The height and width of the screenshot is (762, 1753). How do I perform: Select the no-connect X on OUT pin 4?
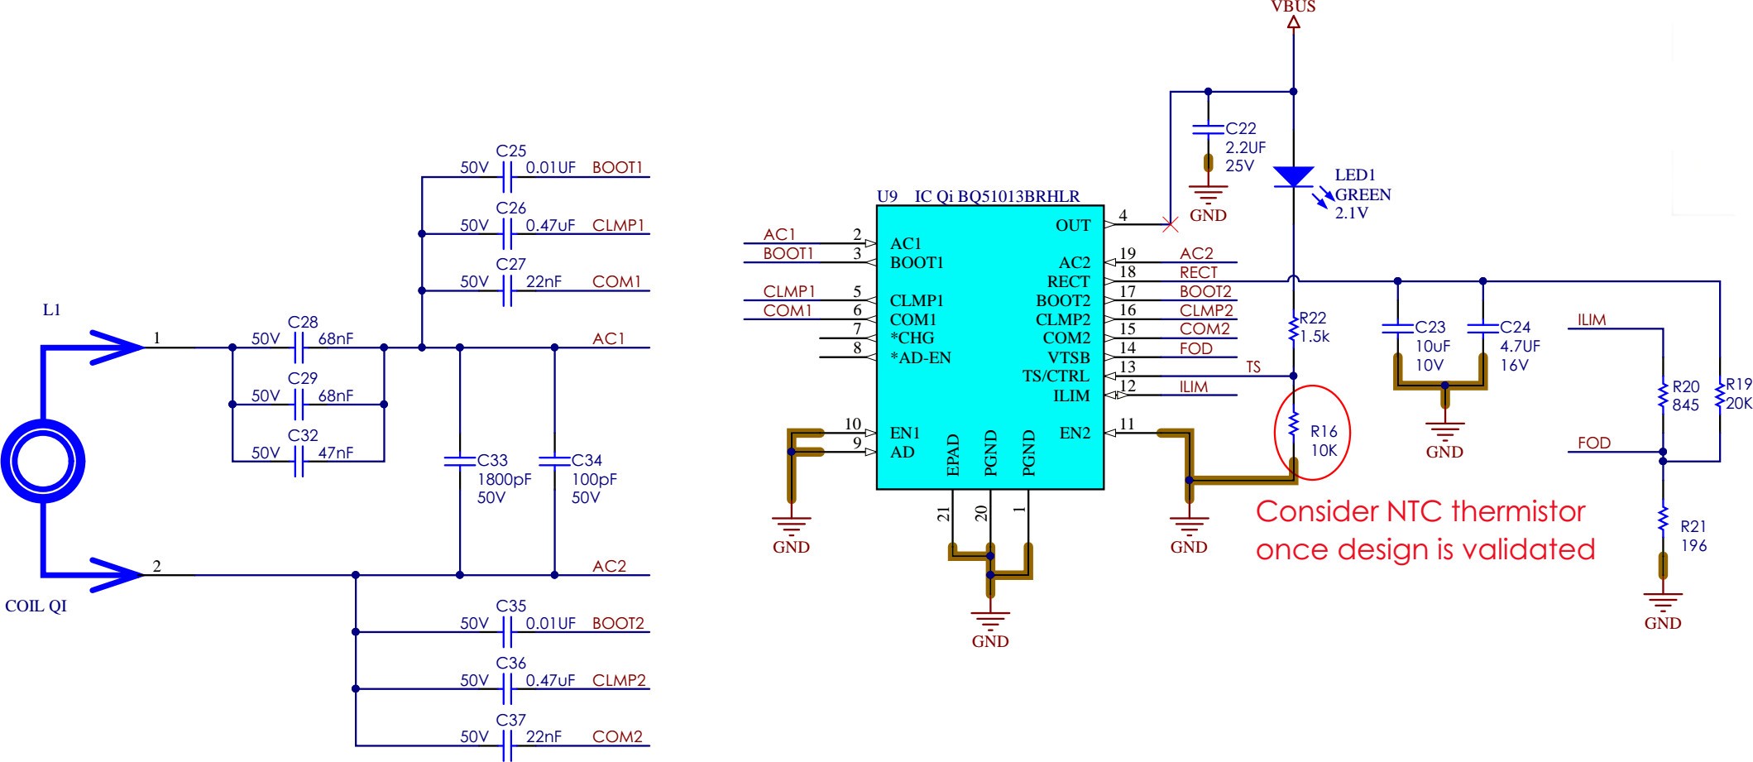pyautogui.click(x=1170, y=224)
